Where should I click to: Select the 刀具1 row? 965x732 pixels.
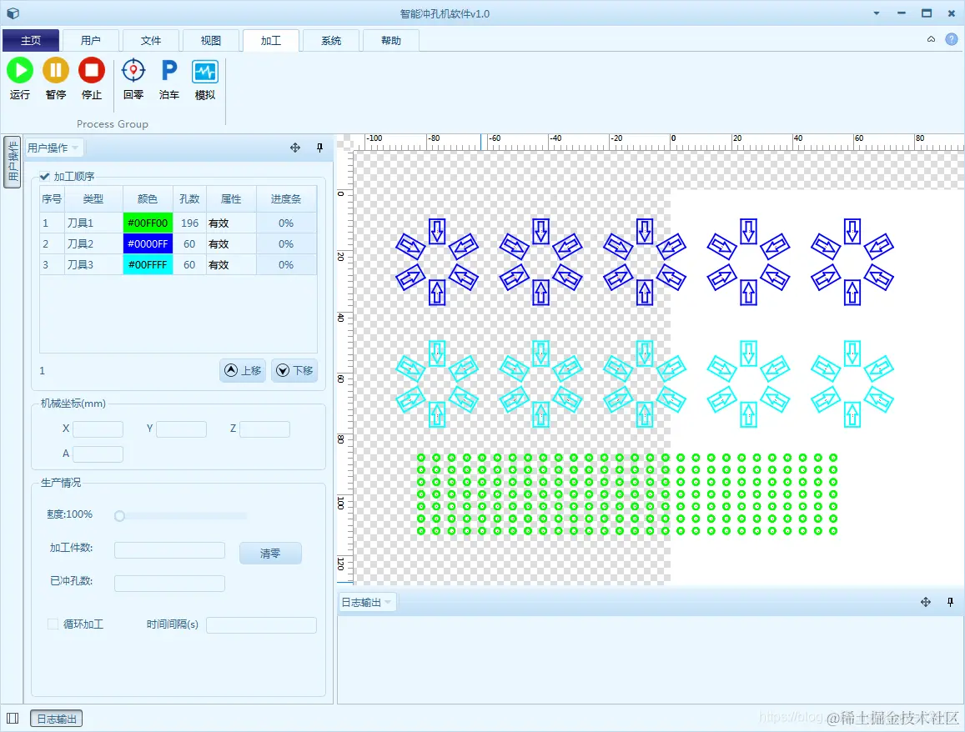[178, 223]
